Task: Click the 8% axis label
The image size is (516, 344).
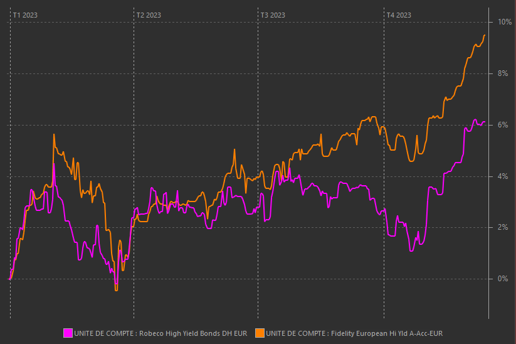Action: (x=503, y=73)
